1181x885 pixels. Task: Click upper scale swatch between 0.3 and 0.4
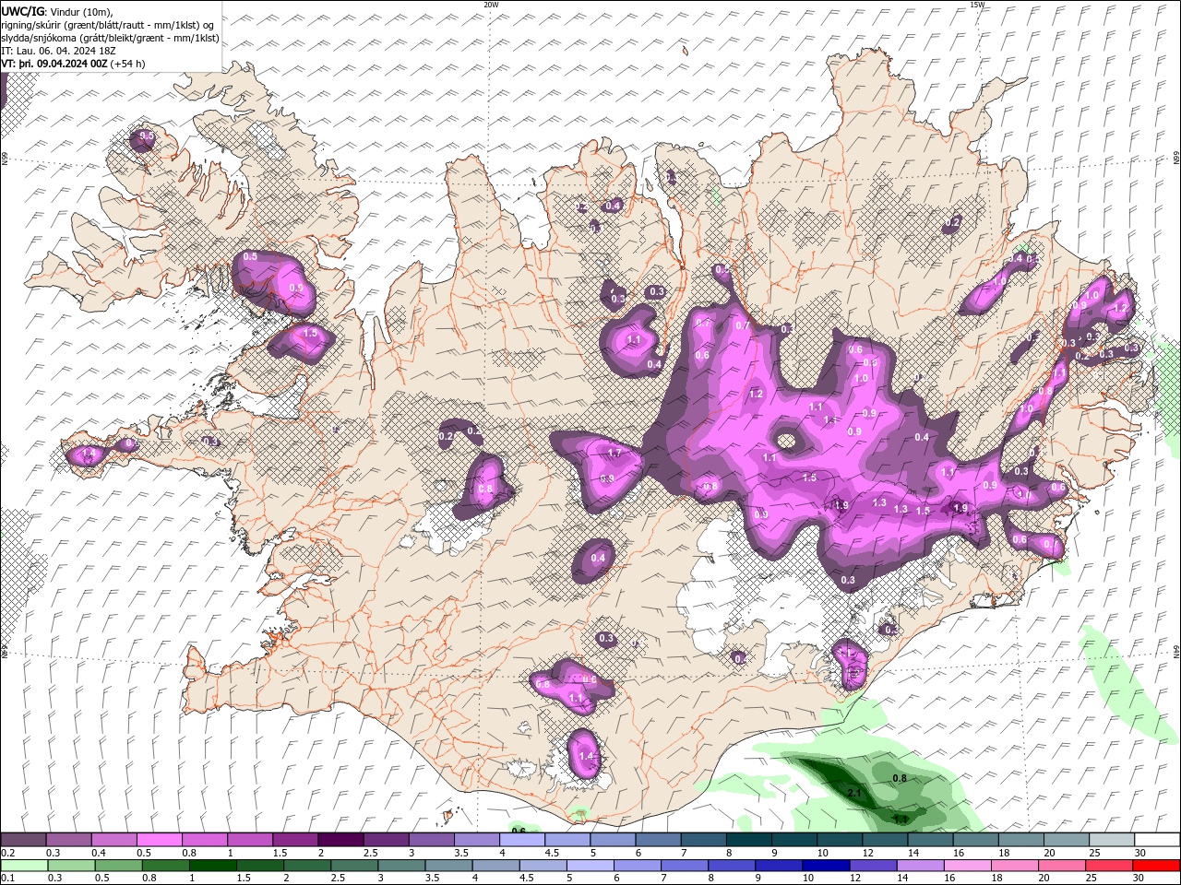point(70,840)
